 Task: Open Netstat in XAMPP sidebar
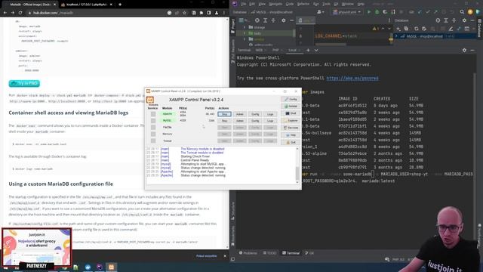click(x=291, y=106)
